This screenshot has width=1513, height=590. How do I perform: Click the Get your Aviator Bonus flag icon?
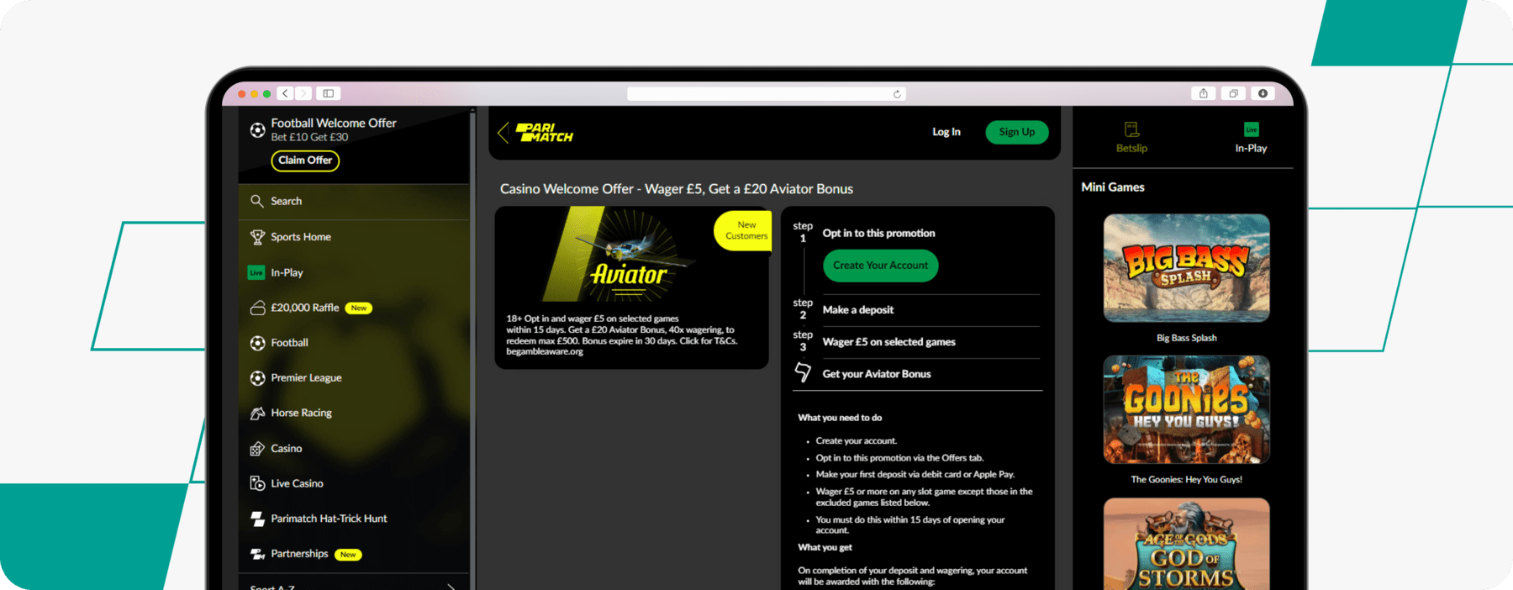(x=803, y=372)
